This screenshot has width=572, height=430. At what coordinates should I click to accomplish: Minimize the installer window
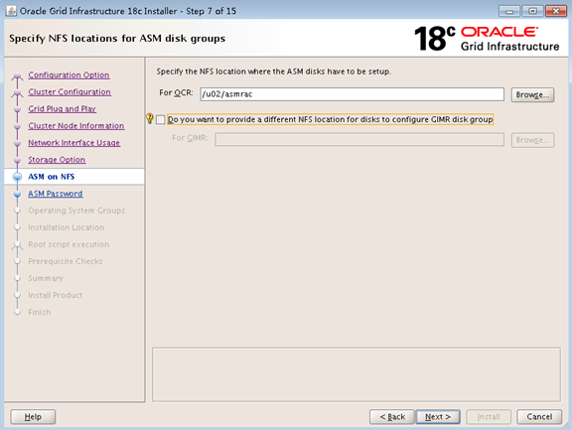(509, 11)
